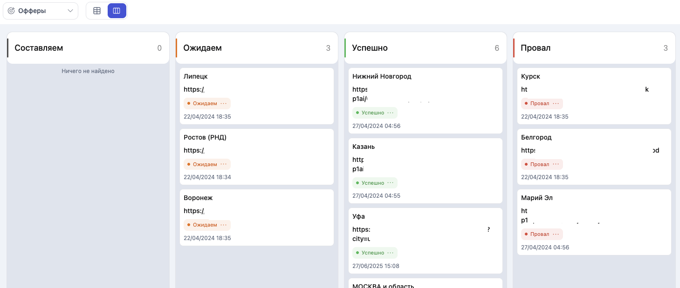Select the kanban columns view icon
This screenshot has height=288, width=680.
point(117,10)
